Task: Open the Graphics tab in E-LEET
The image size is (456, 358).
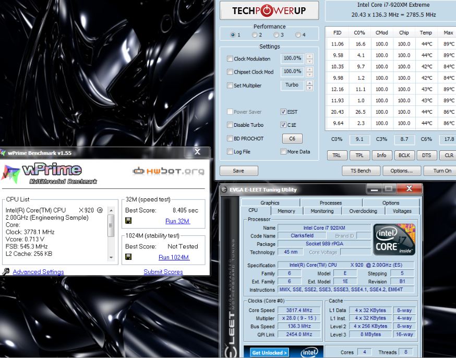Action: 270,202
